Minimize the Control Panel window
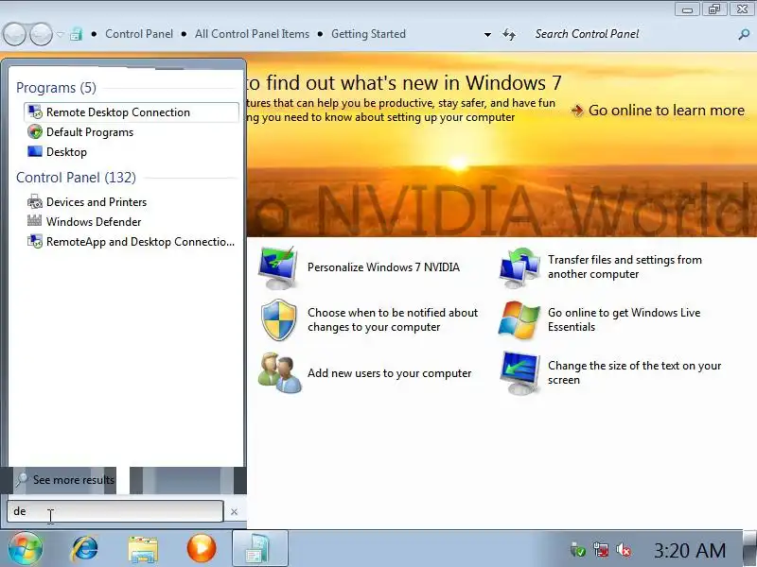This screenshot has width=757, height=567. pyautogui.click(x=688, y=9)
